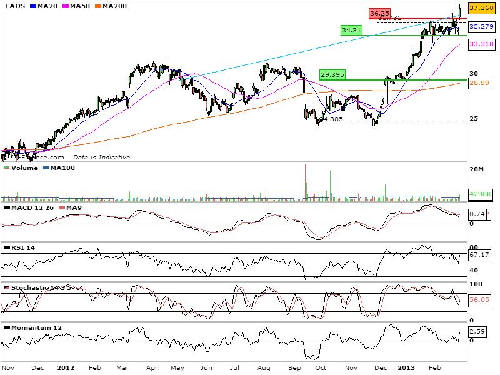Click the 'Data is Indicative.' note
This screenshot has height=375, width=500.
point(102,157)
